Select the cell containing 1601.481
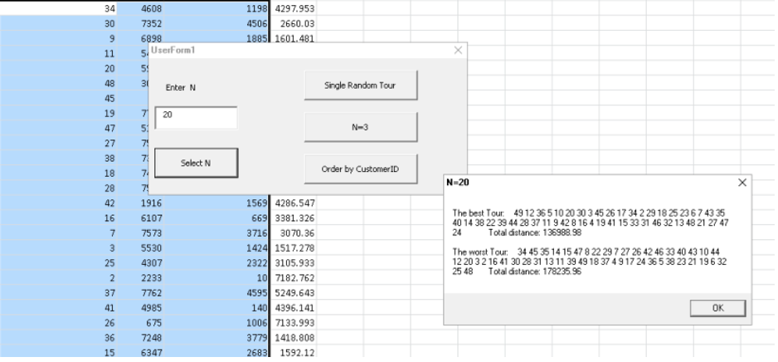Image resolution: width=778 pixels, height=362 pixels. click(294, 38)
